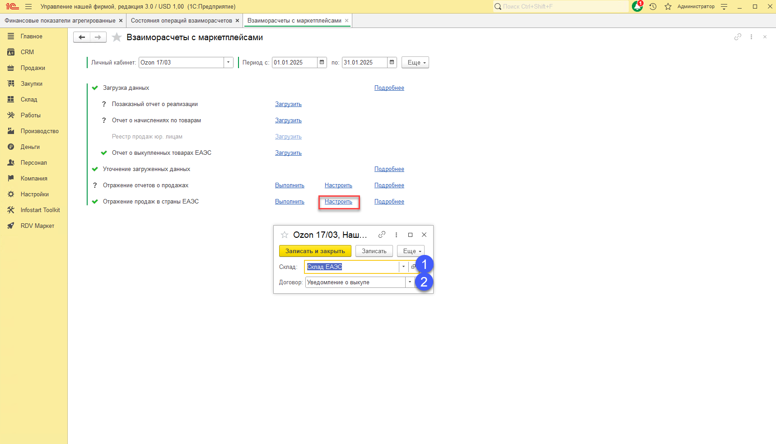Open the Продажи section
776x444 pixels.
pos(34,68)
